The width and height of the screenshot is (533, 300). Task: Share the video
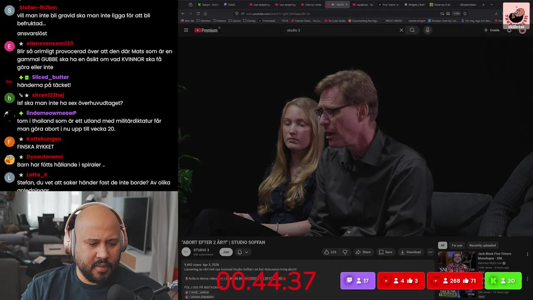click(363, 252)
